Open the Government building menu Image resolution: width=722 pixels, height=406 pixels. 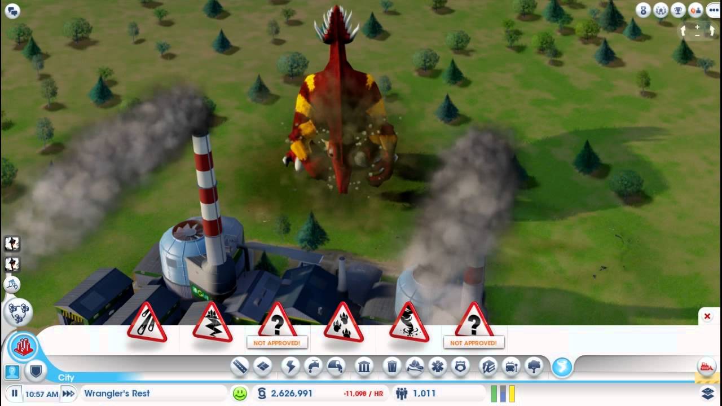[364, 367]
